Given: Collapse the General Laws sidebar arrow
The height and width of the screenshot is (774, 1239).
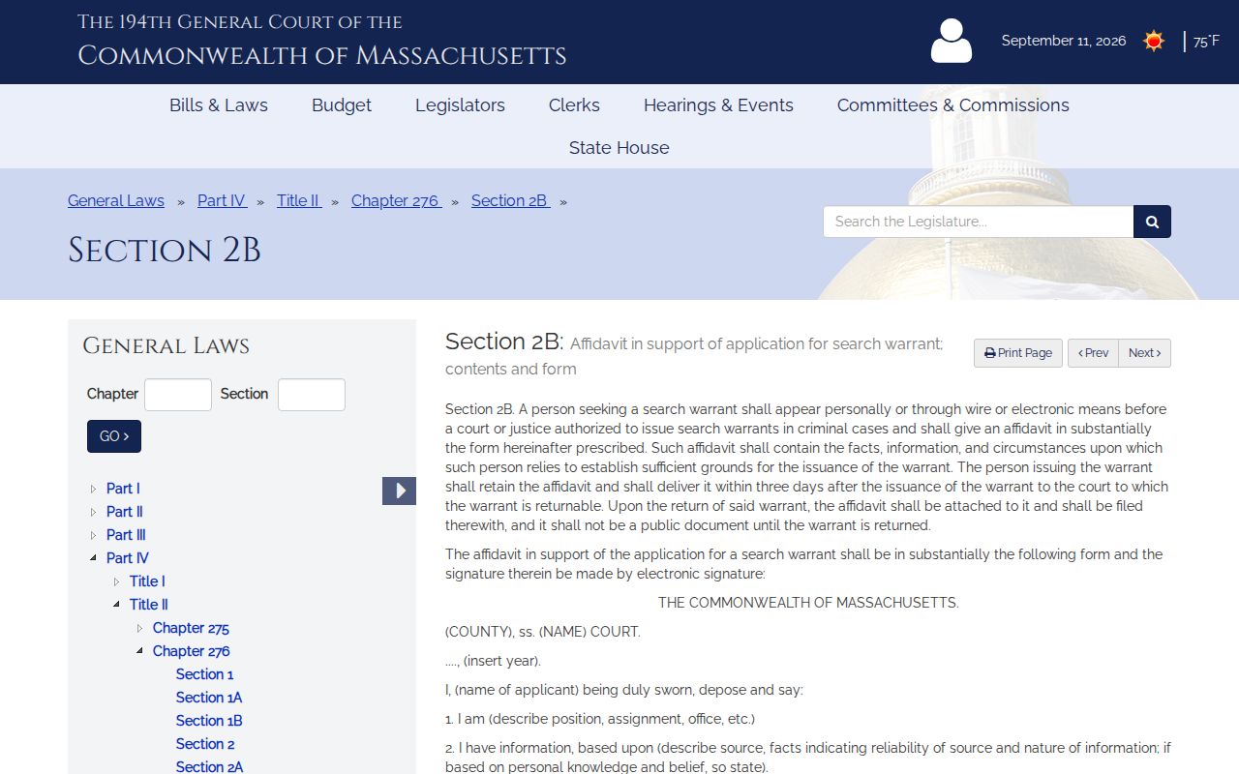Looking at the screenshot, I should 399,491.
